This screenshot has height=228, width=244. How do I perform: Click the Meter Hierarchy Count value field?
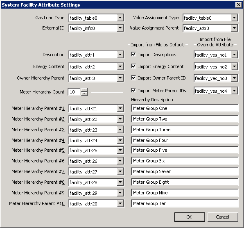coord(74,92)
